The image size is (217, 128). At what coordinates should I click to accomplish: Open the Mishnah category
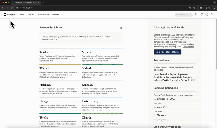[x=87, y=52]
